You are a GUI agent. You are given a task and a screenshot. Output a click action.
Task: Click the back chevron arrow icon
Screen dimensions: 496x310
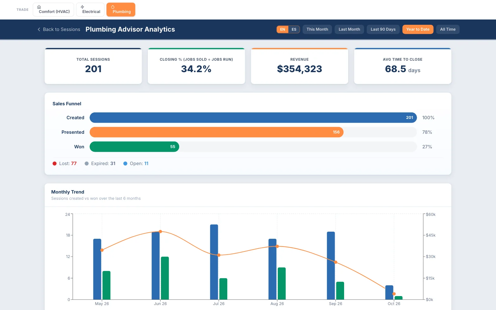39,29
